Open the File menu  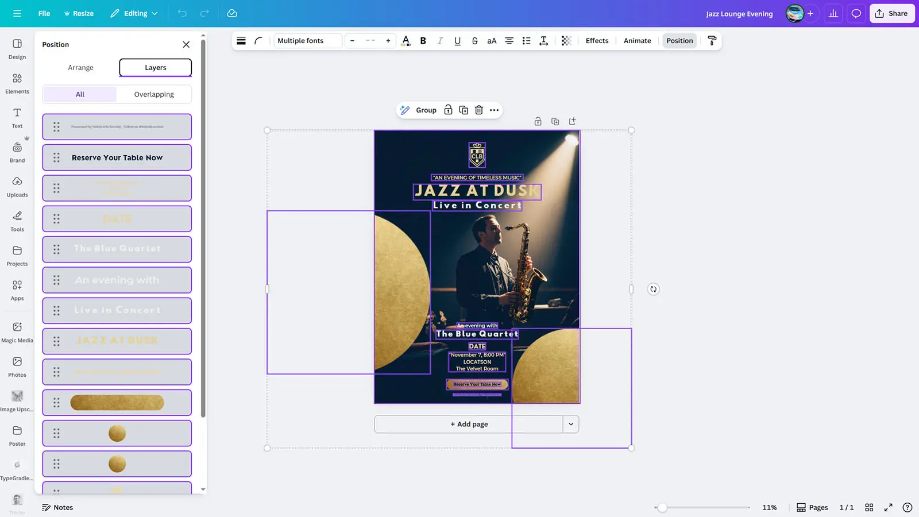click(x=44, y=13)
